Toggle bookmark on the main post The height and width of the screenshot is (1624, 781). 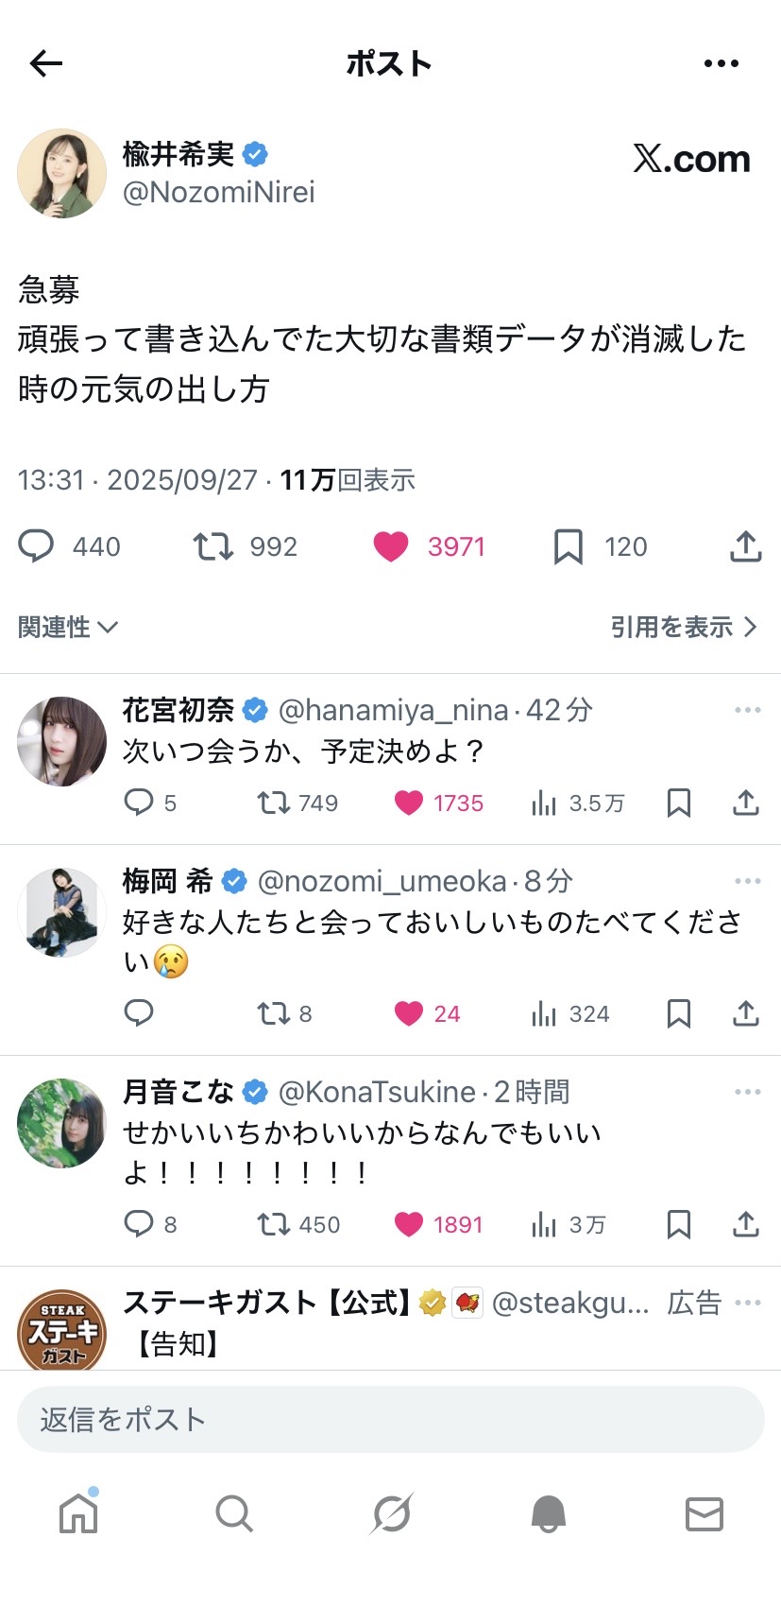tap(568, 546)
